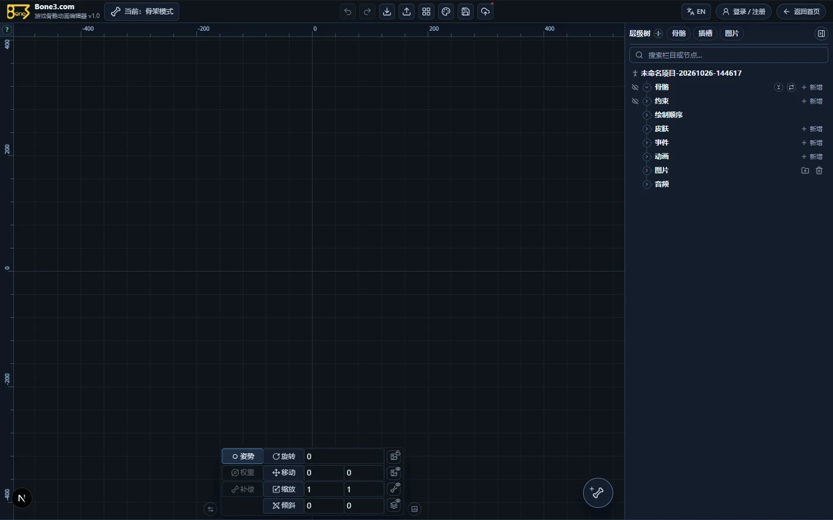Click the folder icon on the 图片 tree row
This screenshot has width=833, height=520.
pos(805,170)
